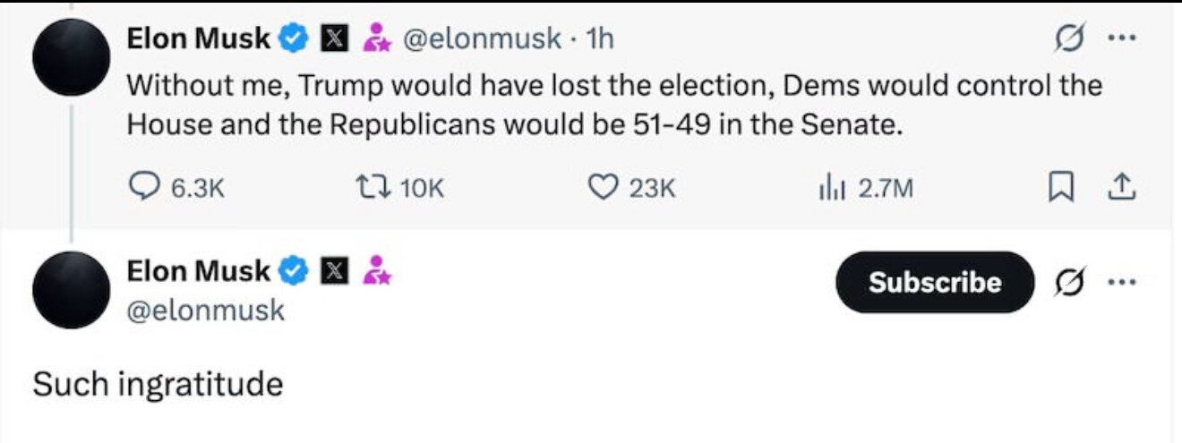Click verified badge on the first tweet

click(293, 38)
